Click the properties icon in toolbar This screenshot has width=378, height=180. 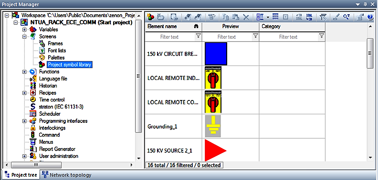tap(360, 17)
